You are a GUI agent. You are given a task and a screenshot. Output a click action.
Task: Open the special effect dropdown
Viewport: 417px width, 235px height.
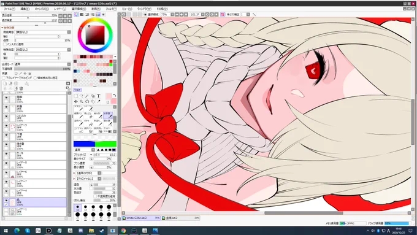click(x=69, y=50)
